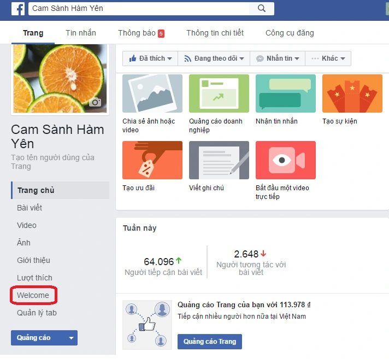Open the dropdown arrow beside Quảng cáo

click(70, 338)
